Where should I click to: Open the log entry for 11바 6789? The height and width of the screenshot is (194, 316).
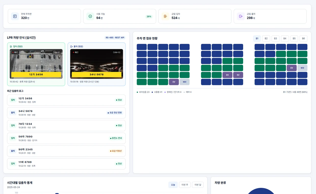(66, 164)
